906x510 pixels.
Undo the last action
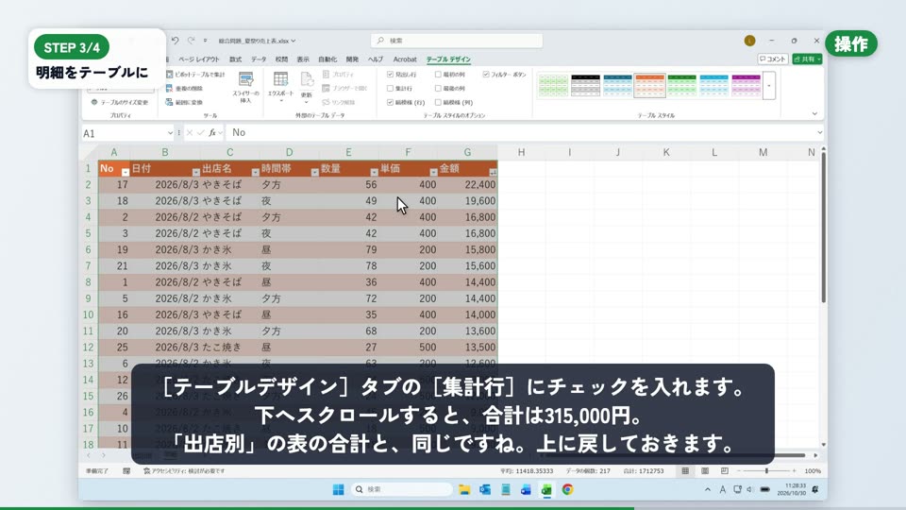pyautogui.click(x=175, y=41)
